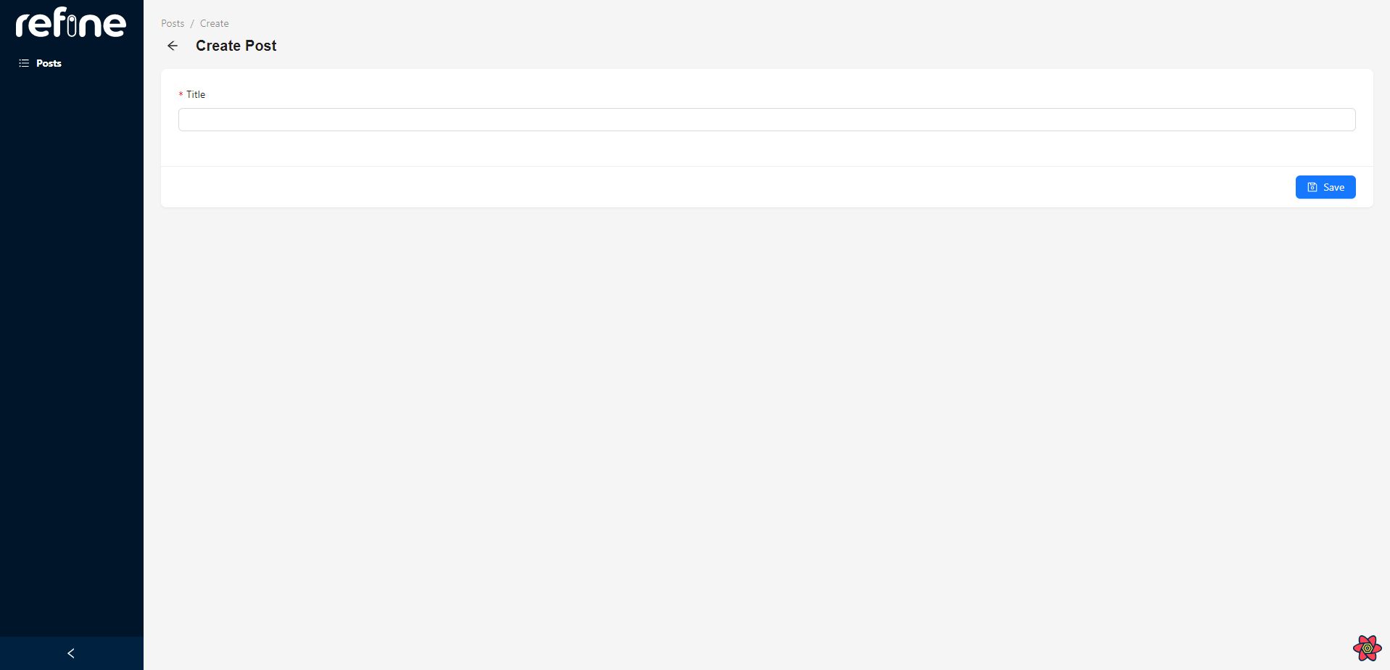Image resolution: width=1390 pixels, height=670 pixels.
Task: Click the sider collapse trigger bar
Action: pos(72,653)
